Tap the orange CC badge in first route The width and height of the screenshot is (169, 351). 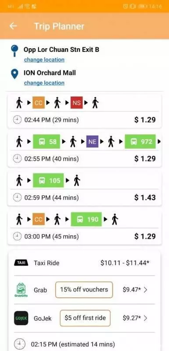coord(39,103)
